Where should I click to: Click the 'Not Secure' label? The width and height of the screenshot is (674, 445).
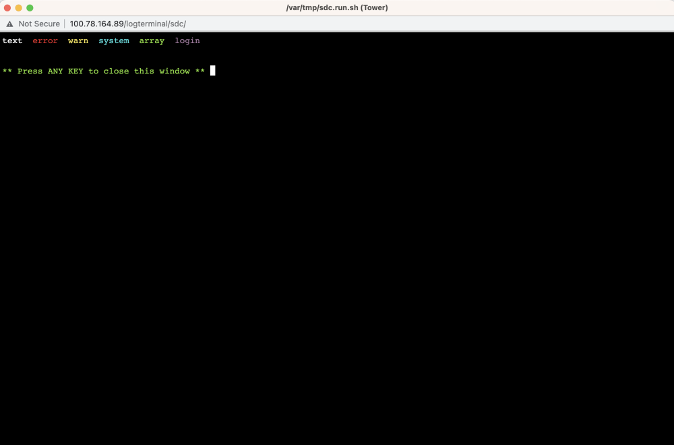click(39, 24)
